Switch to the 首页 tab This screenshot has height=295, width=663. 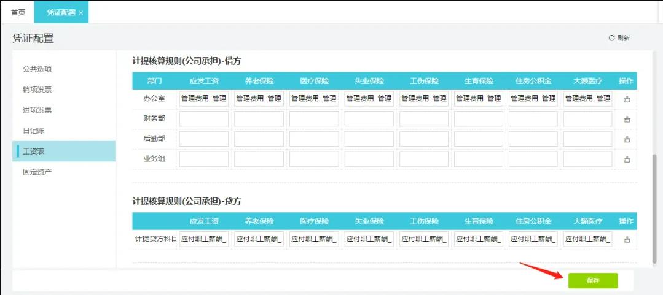click(x=18, y=12)
